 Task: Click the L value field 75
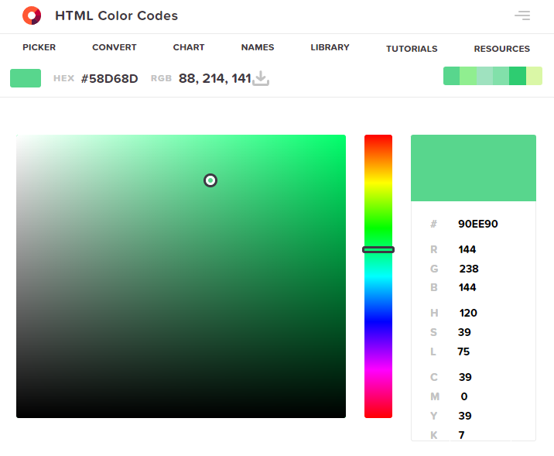click(x=463, y=351)
